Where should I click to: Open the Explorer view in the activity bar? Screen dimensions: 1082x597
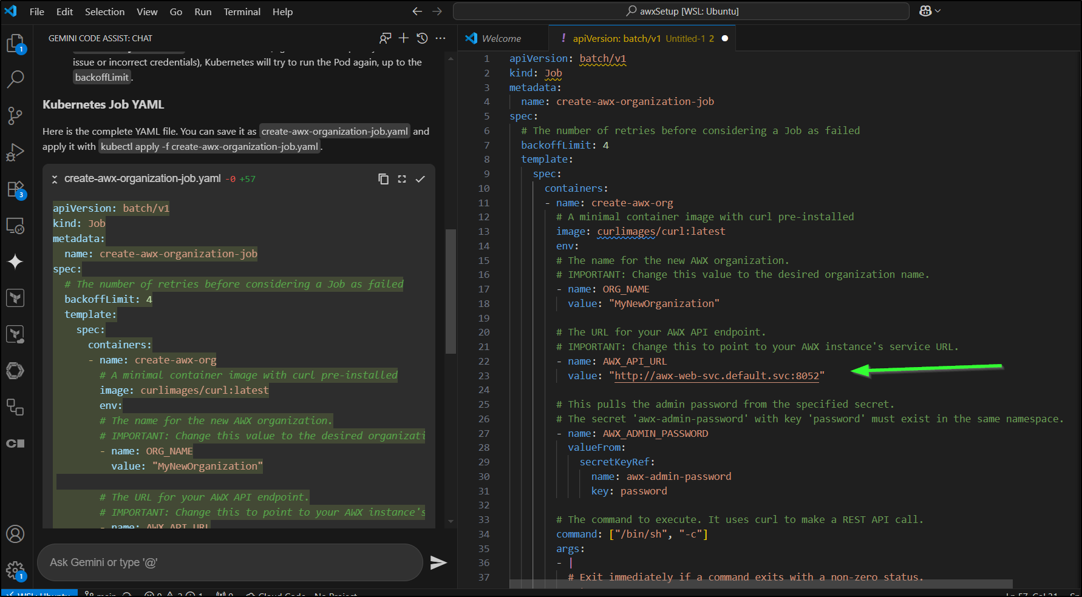tap(15, 44)
